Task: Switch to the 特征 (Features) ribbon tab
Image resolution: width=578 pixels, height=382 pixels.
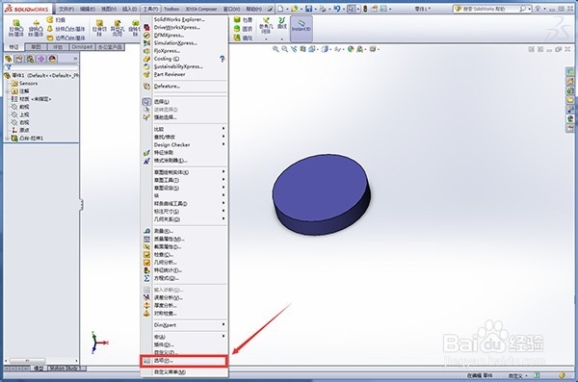Action: click(14, 47)
